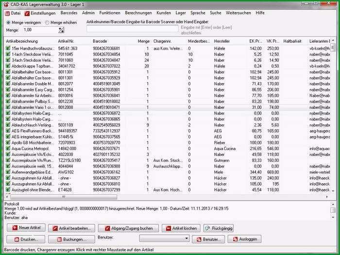Click the Benutzer... button

coord(208,239)
